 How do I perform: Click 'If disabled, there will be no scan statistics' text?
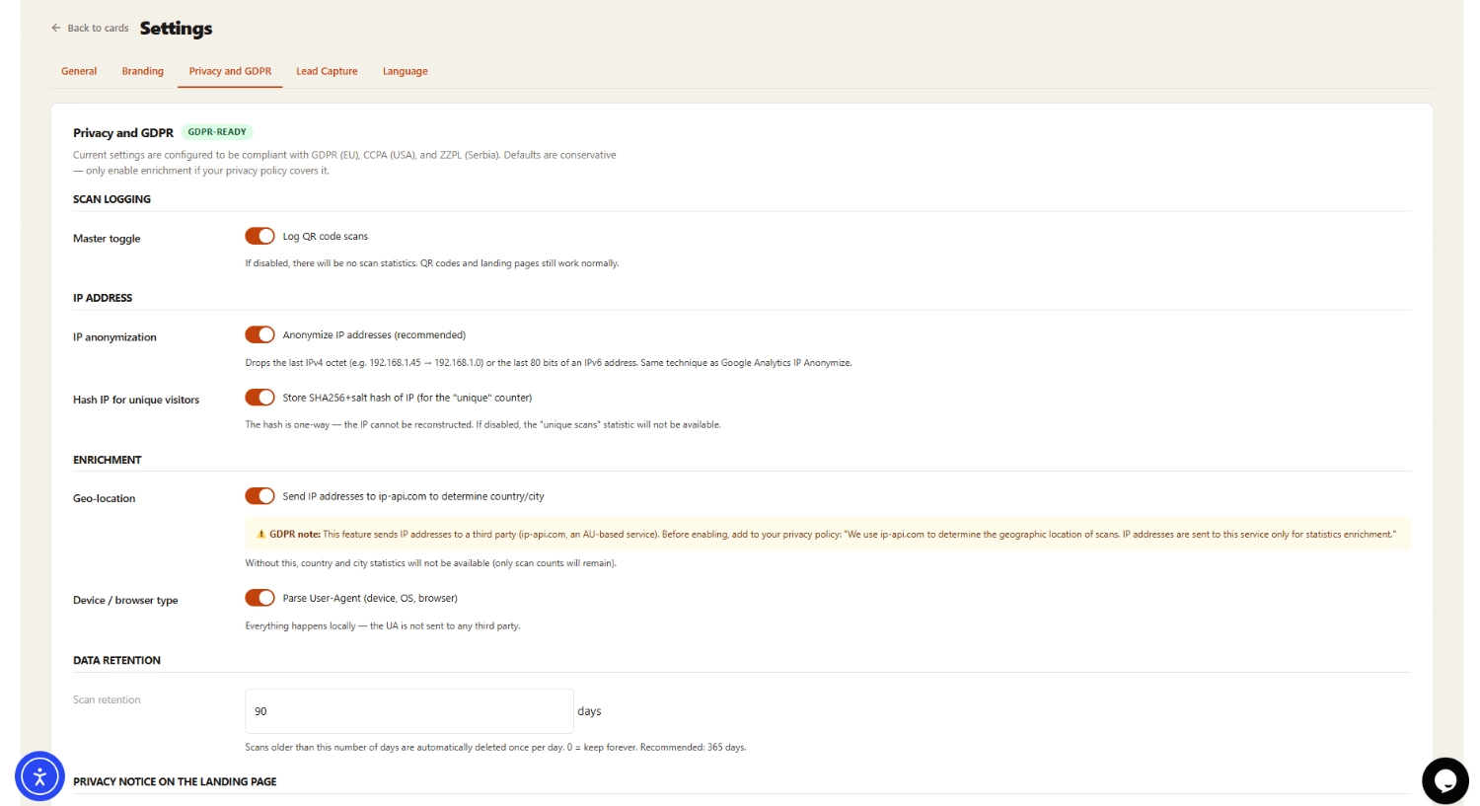432,263
